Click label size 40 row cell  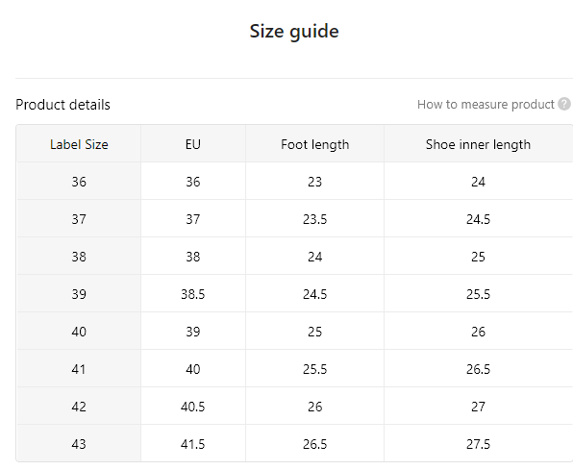[79, 332]
